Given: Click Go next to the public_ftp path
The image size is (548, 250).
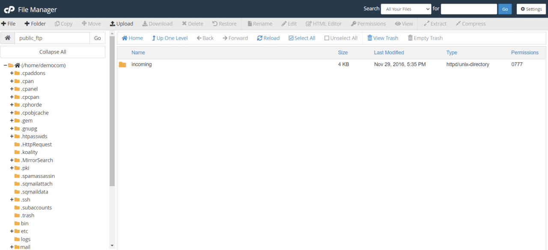Looking at the screenshot, I should (x=97, y=38).
